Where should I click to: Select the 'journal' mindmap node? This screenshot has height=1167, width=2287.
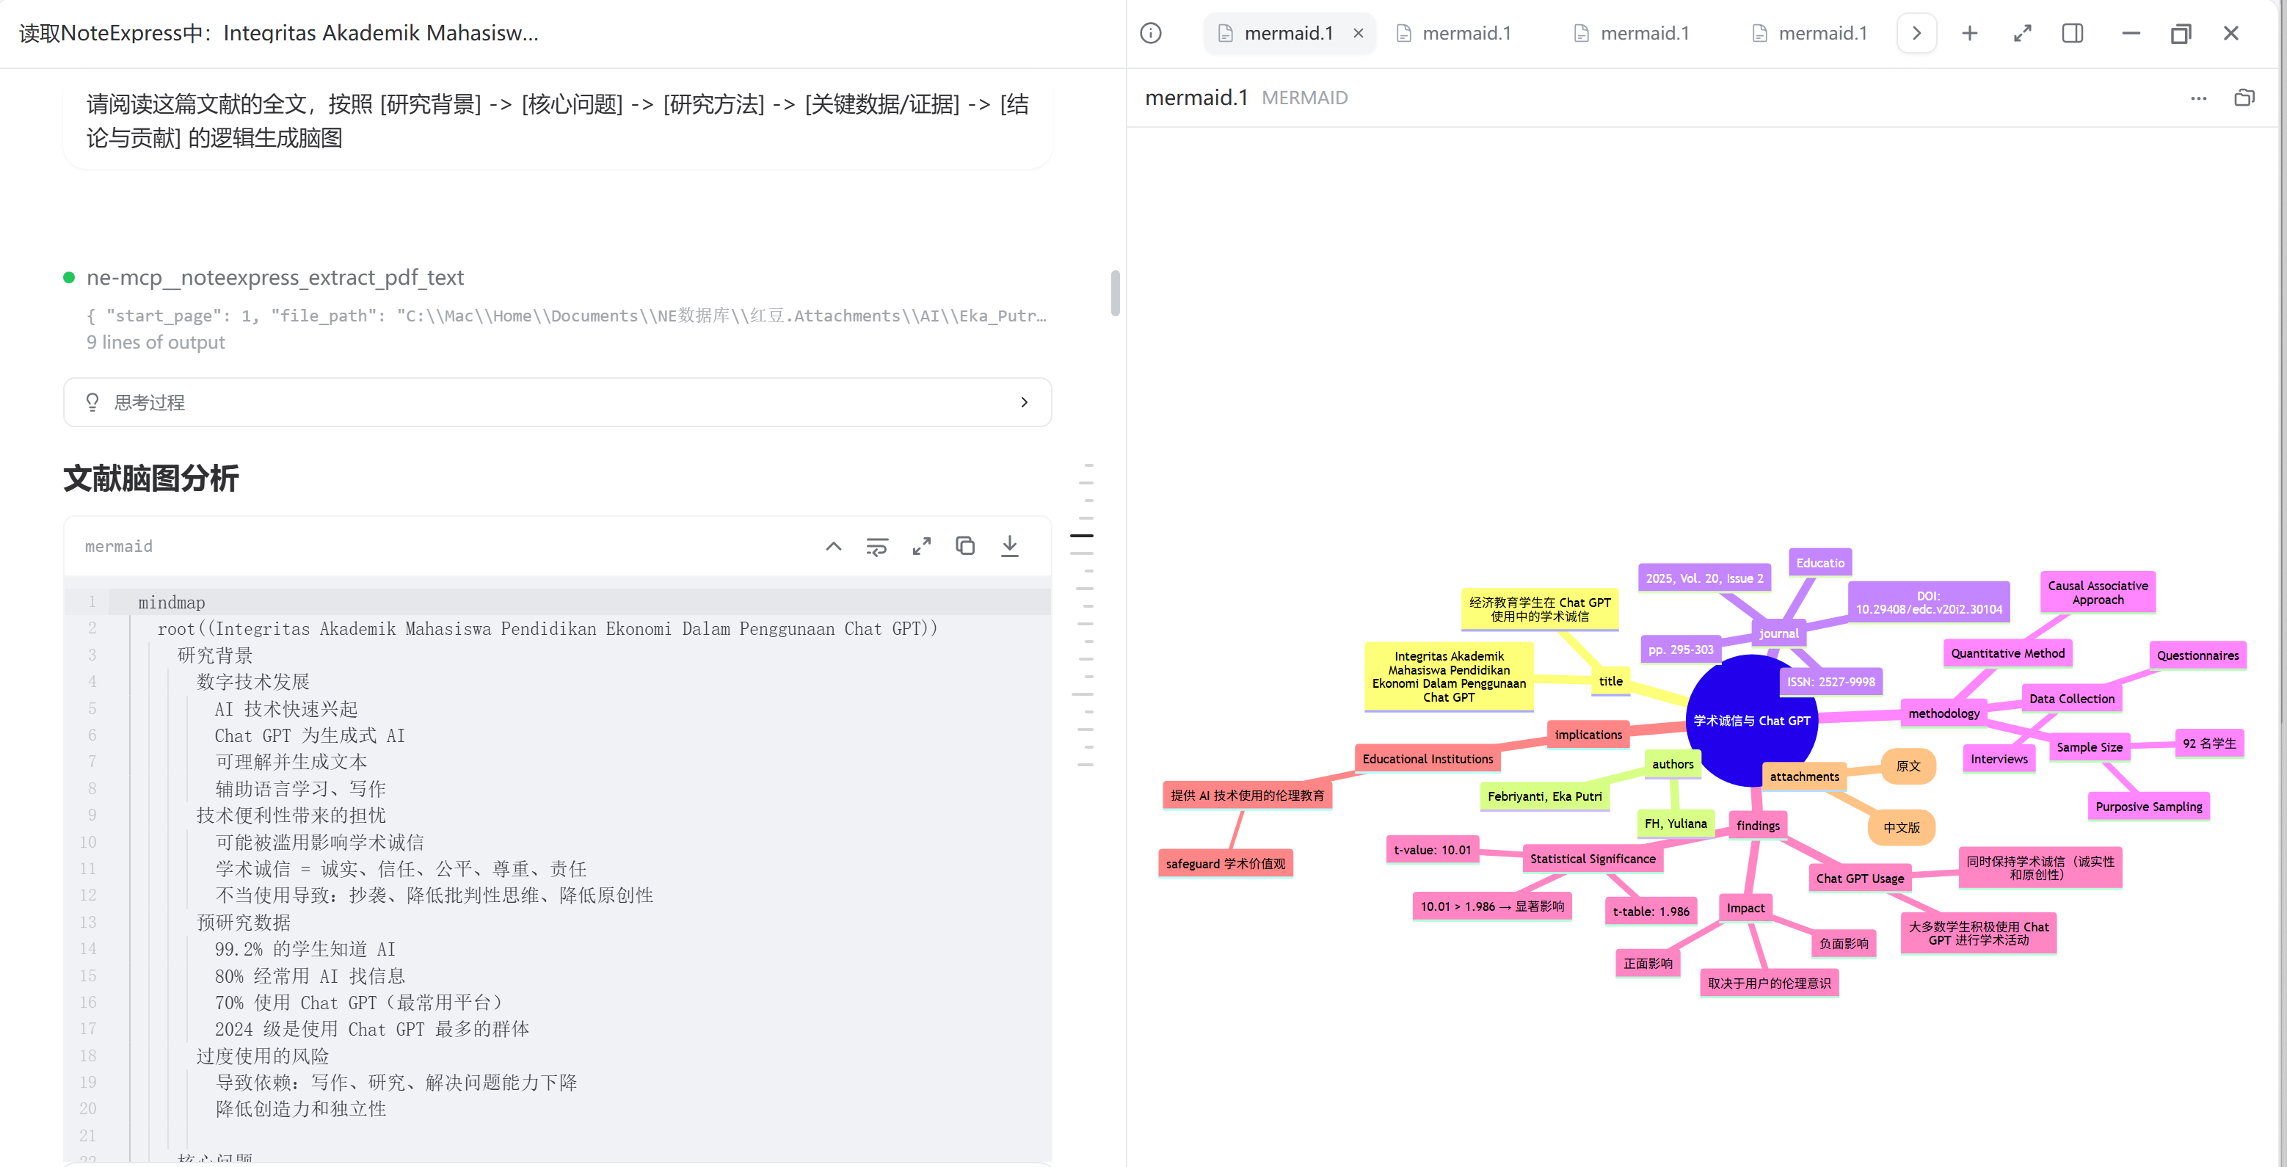pyautogui.click(x=1779, y=633)
